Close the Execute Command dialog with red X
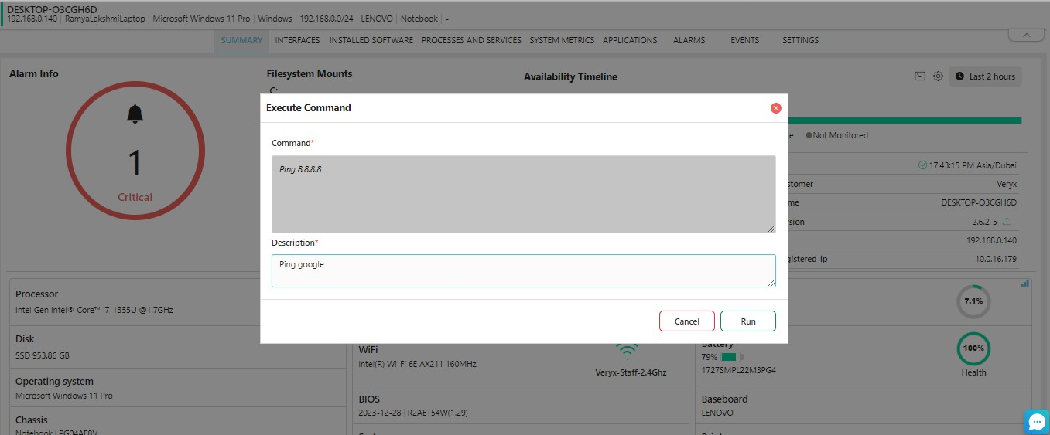This screenshot has width=1050, height=435. coord(775,108)
